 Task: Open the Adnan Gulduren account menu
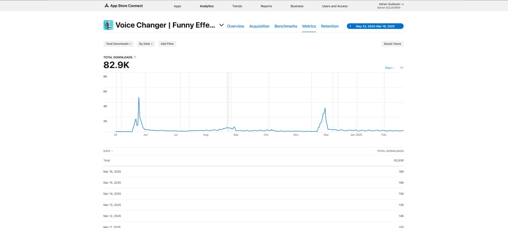click(x=391, y=4)
